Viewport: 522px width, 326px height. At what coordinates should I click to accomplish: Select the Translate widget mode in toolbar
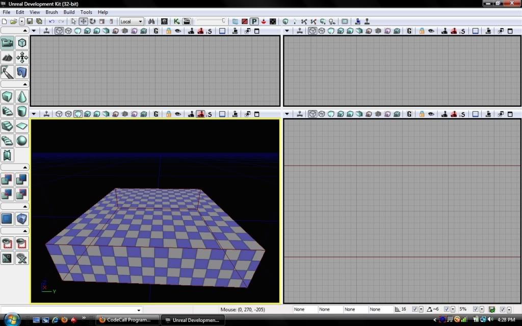[83, 21]
